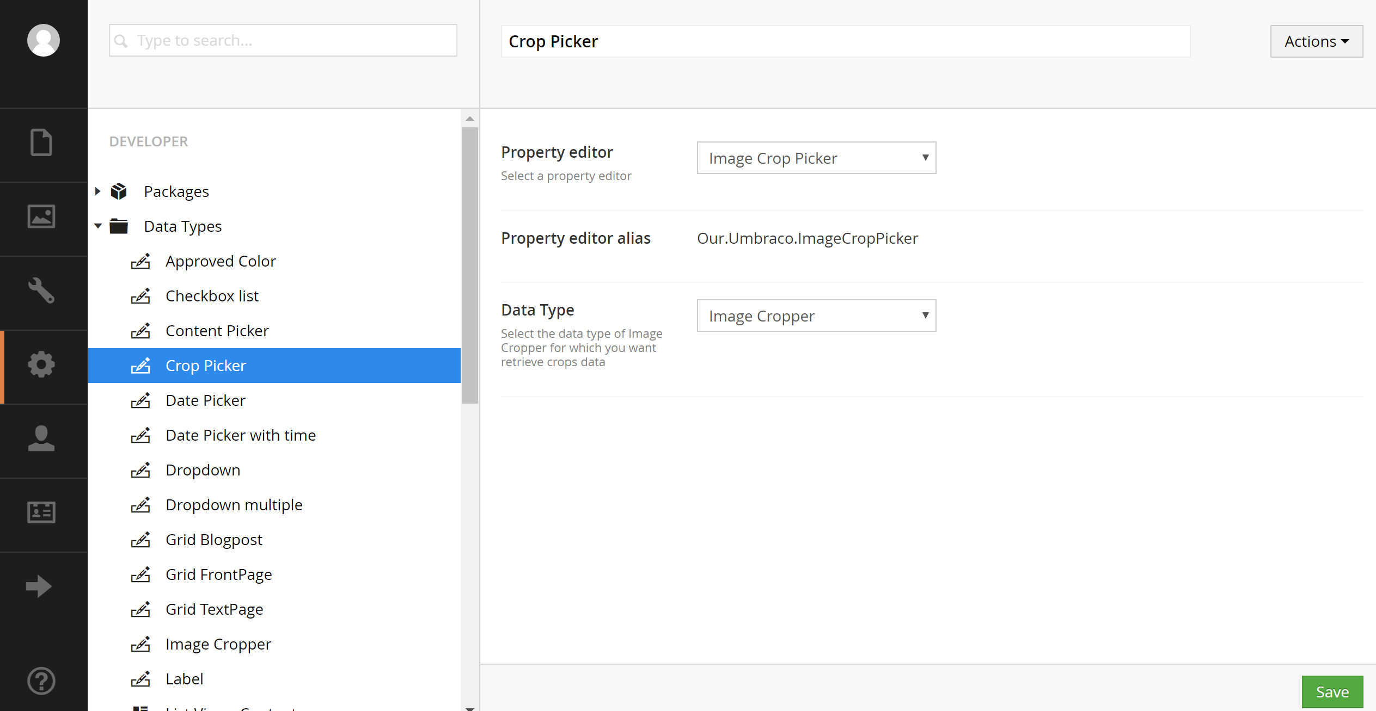1376x711 pixels.
Task: Open the Users section icon
Action: point(41,438)
